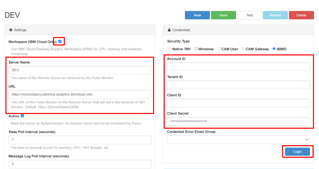Select the CAM User radio option
319x169 pixels.
(x=219, y=49)
